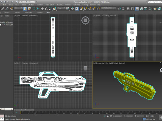Click the Perspective viewport label
Viewport: 162px width, 121px height.
point(100,63)
